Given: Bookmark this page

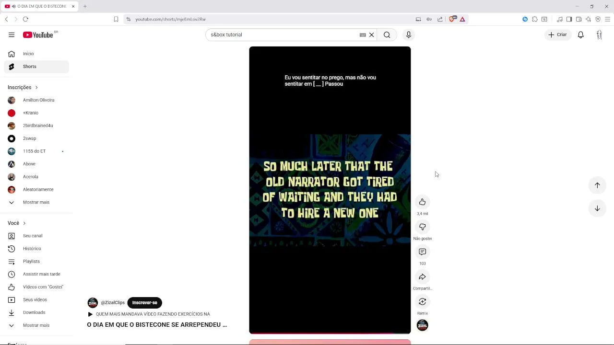Looking at the screenshot, I should click(116, 19).
